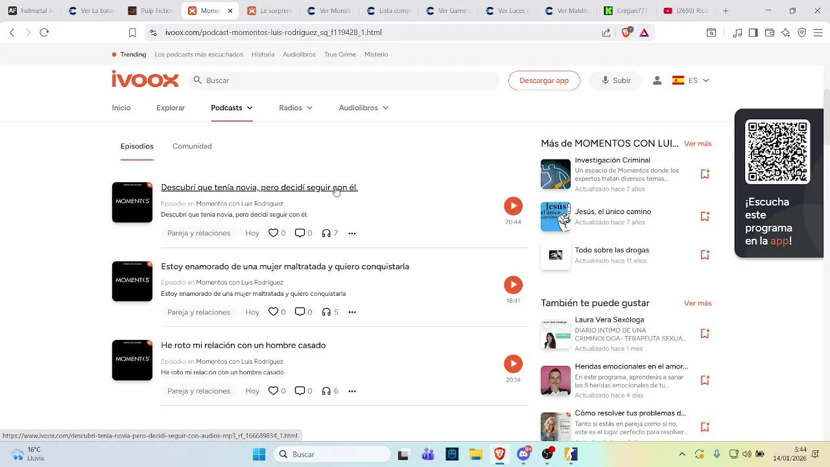Click 'Ver más' next to Más de MOMENTOS

pyautogui.click(x=698, y=143)
